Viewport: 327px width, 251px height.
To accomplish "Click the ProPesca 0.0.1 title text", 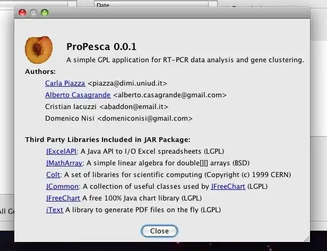I will click(101, 47).
